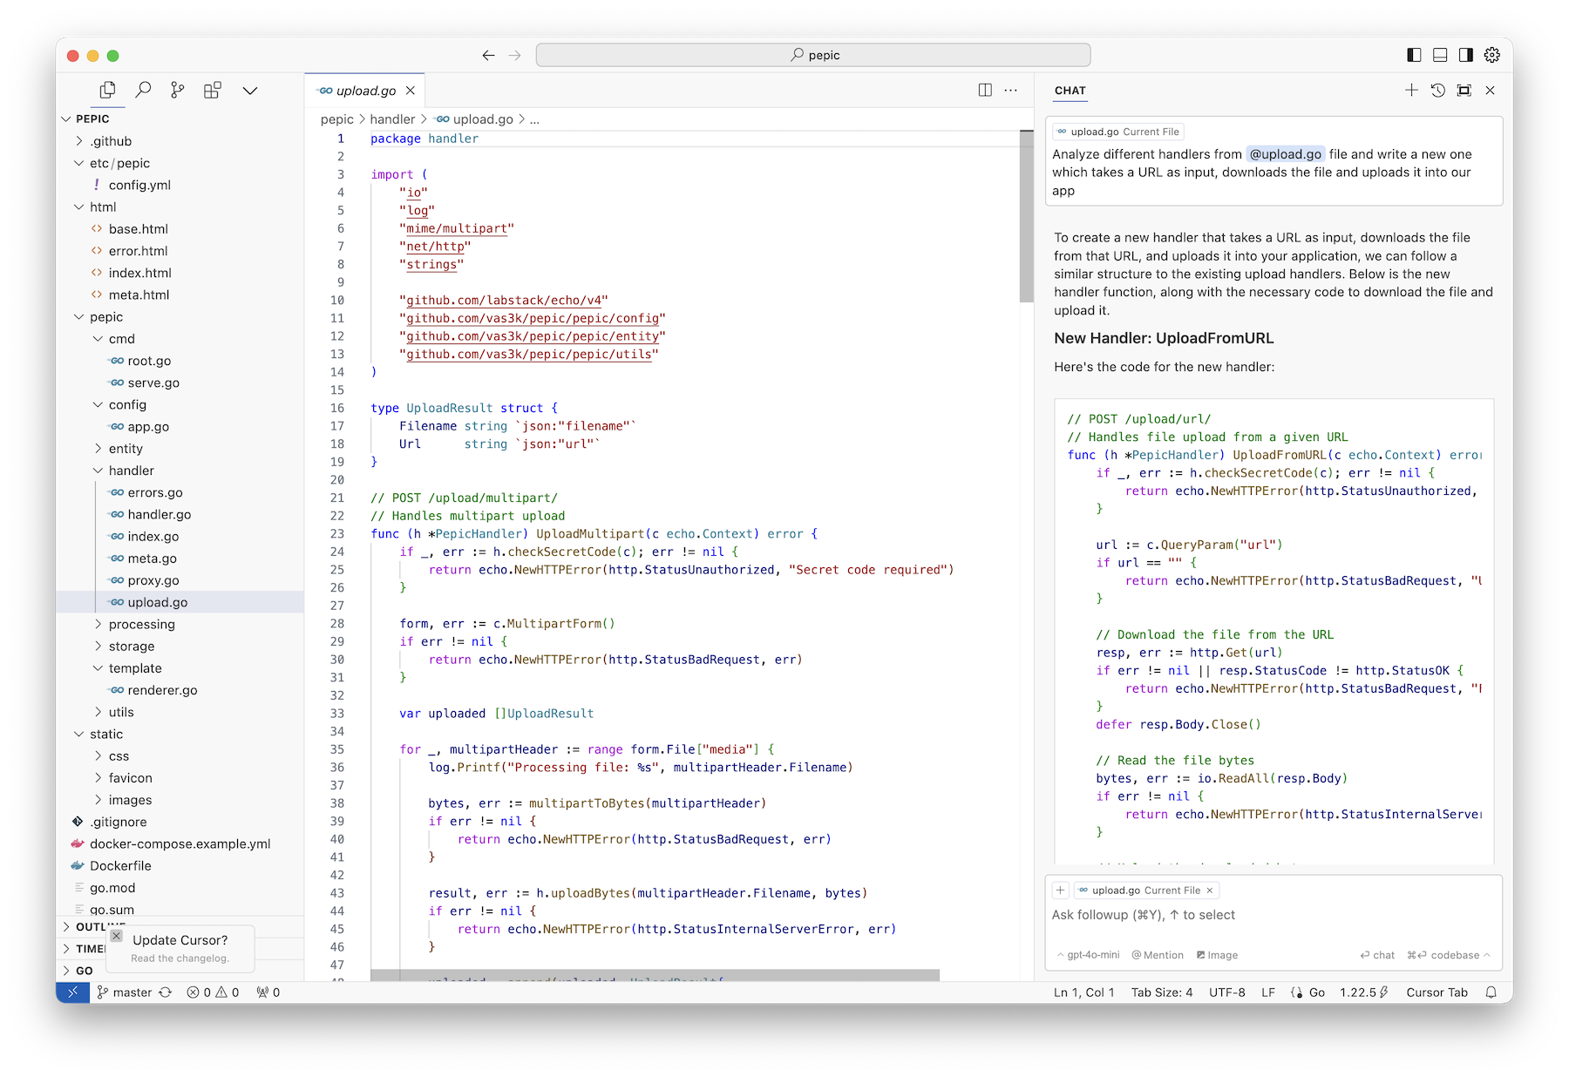
Task: Toggle primary sidebar layout icon
Action: click(1414, 55)
